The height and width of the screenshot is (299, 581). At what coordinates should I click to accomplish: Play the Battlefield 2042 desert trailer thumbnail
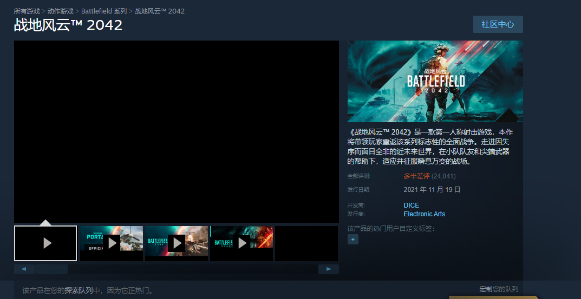(x=177, y=243)
